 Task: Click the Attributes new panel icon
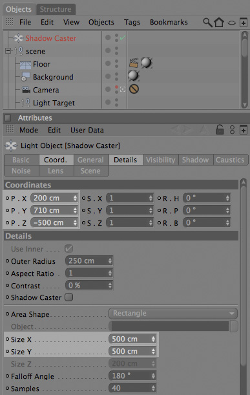[243, 130]
